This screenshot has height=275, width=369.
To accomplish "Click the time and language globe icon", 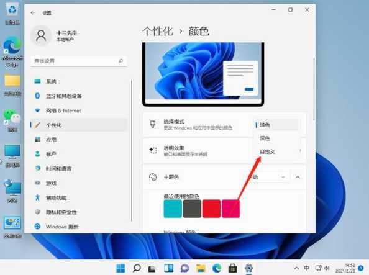I will tap(37, 168).
